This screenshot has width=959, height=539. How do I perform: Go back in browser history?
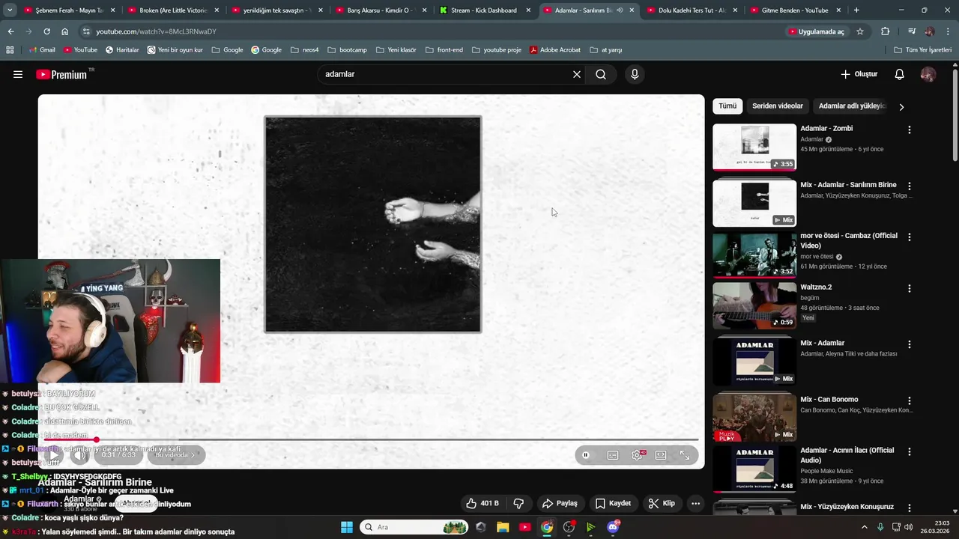tap(10, 31)
